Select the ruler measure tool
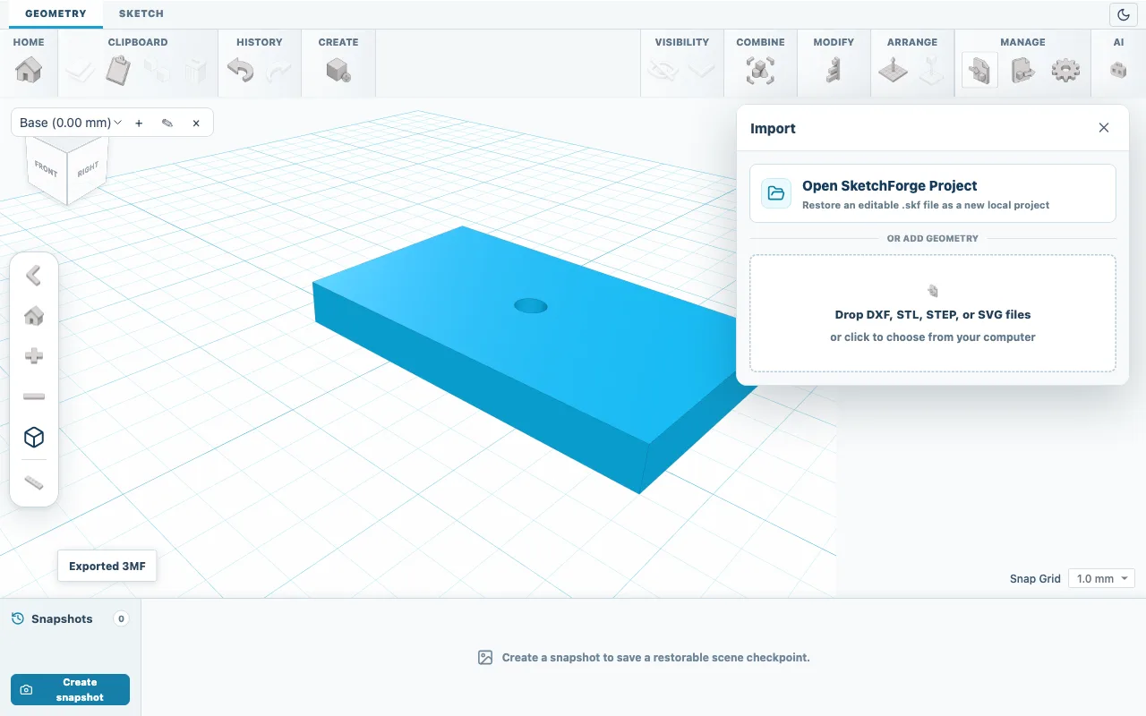 (x=34, y=483)
